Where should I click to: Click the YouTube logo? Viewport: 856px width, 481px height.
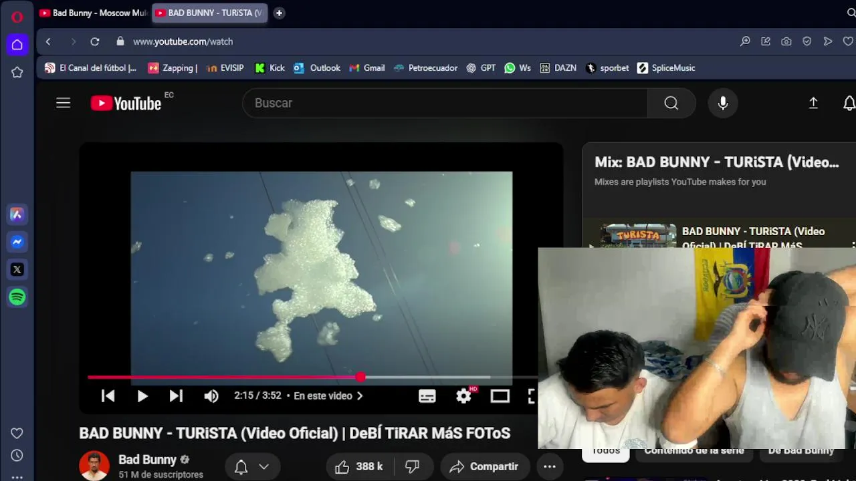click(126, 103)
